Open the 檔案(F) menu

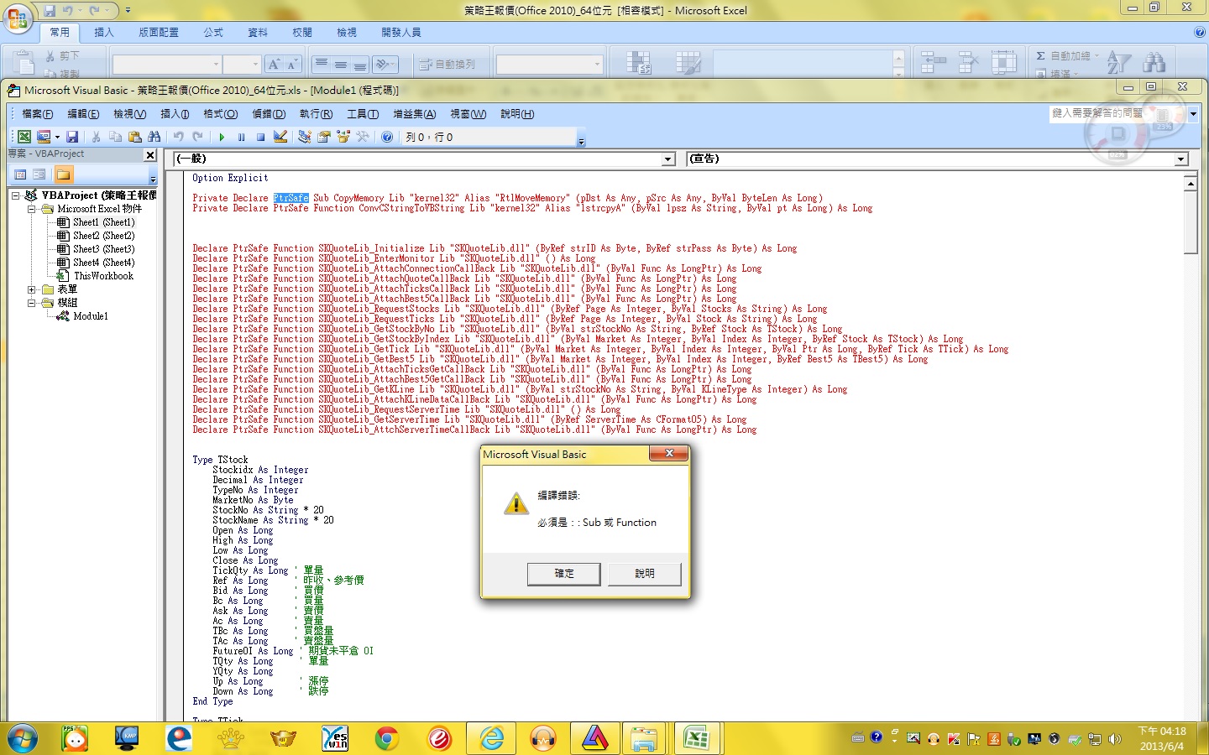[x=38, y=114]
